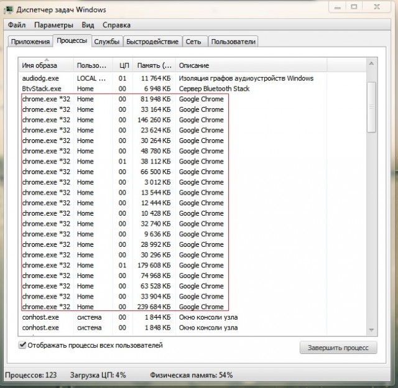The image size is (398, 388).
Task: Click the vertical scrollbar thumb
Action: [371, 107]
